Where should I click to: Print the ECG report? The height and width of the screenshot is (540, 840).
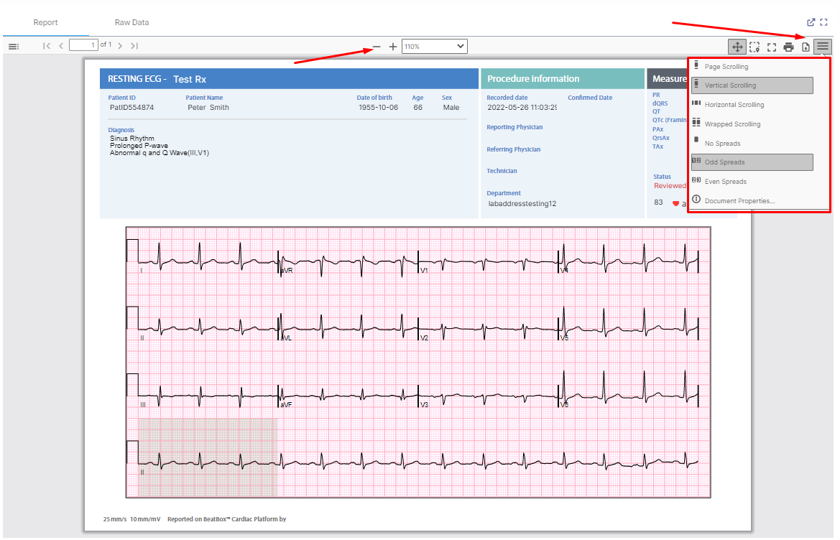pos(788,47)
